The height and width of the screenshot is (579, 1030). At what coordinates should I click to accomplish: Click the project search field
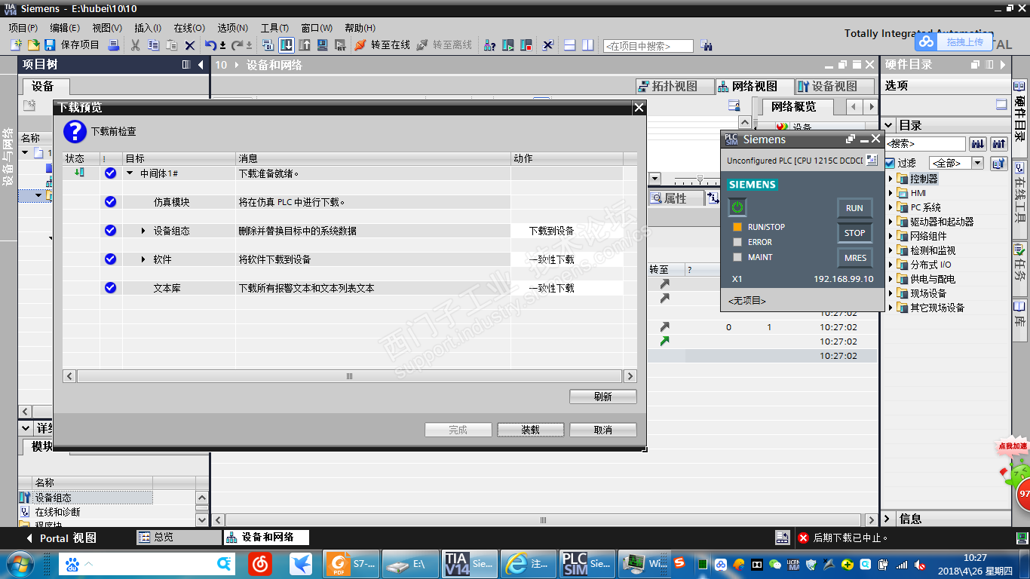point(648,46)
